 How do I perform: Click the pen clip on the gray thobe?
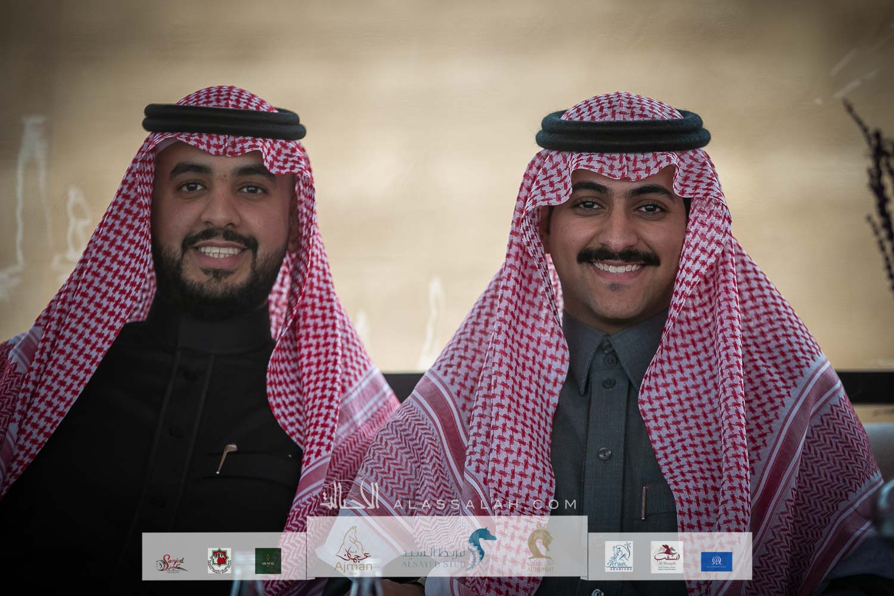(643, 499)
